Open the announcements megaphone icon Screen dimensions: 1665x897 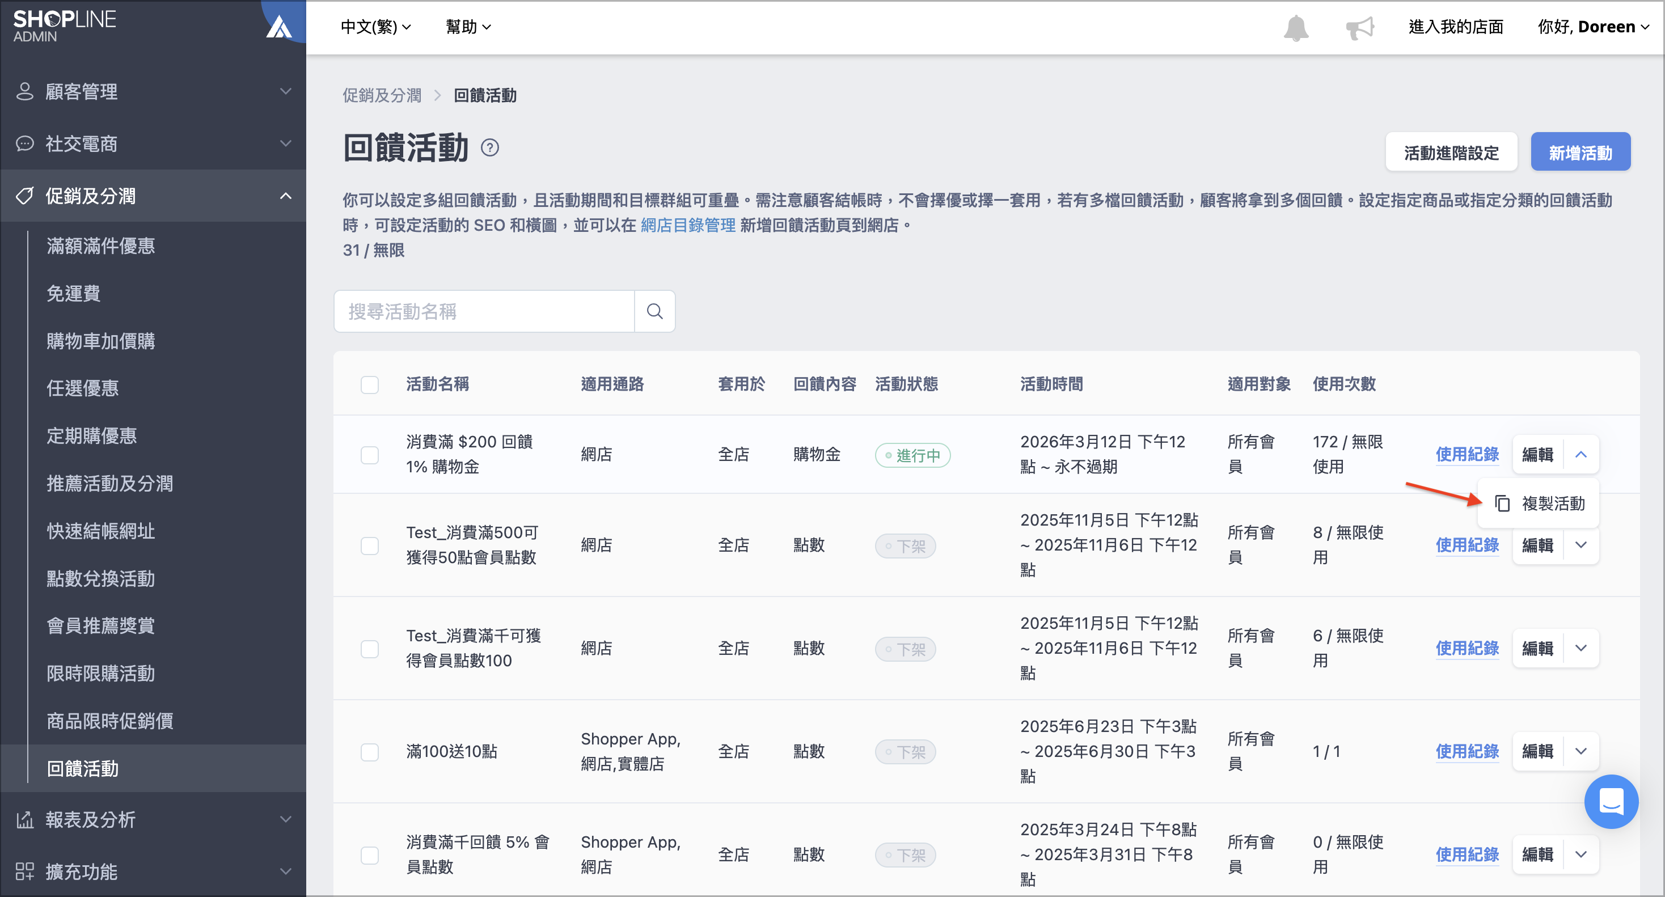pyautogui.click(x=1359, y=28)
